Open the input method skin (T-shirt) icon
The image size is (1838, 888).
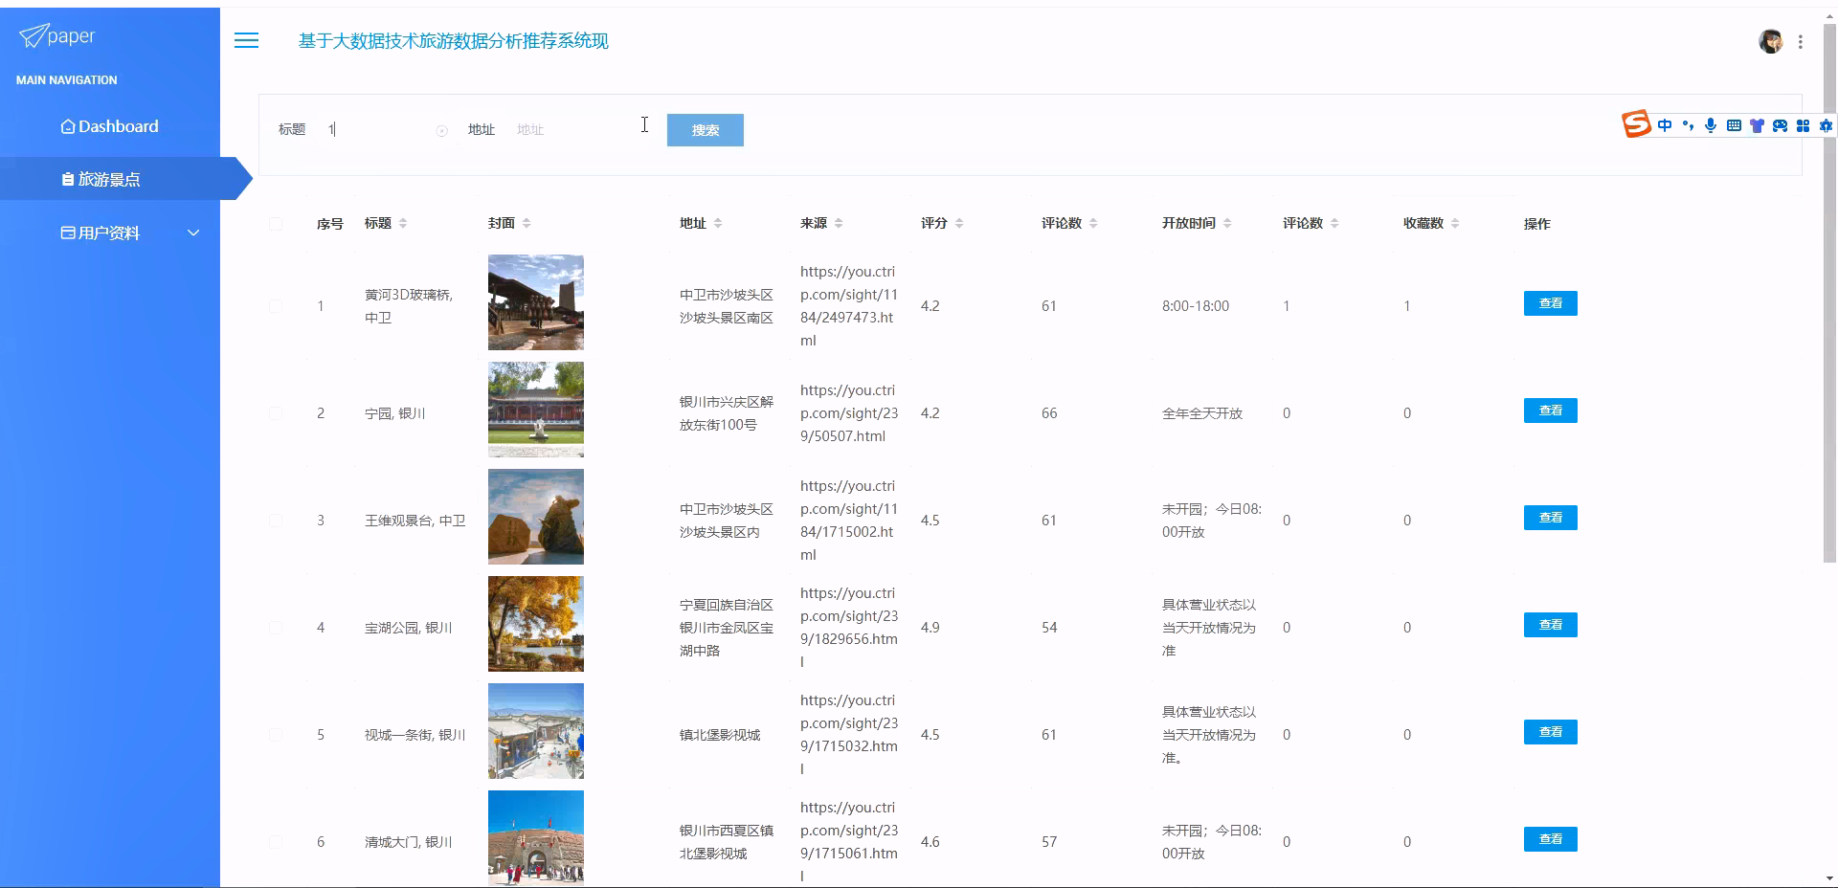(x=1757, y=124)
